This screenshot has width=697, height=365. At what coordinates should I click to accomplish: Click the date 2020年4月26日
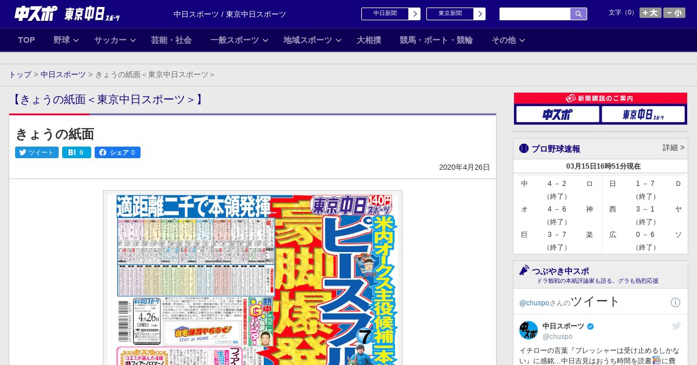pyautogui.click(x=465, y=167)
